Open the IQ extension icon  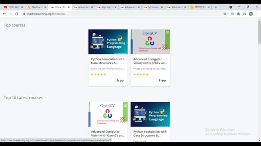click(x=232, y=14)
